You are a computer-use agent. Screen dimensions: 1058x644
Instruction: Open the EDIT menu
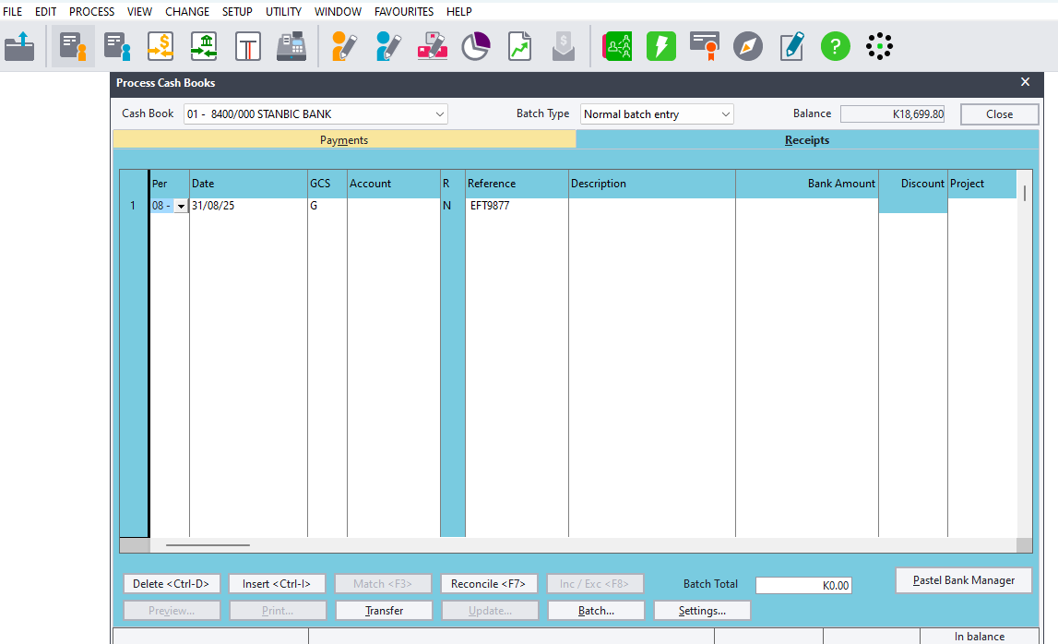pos(46,11)
